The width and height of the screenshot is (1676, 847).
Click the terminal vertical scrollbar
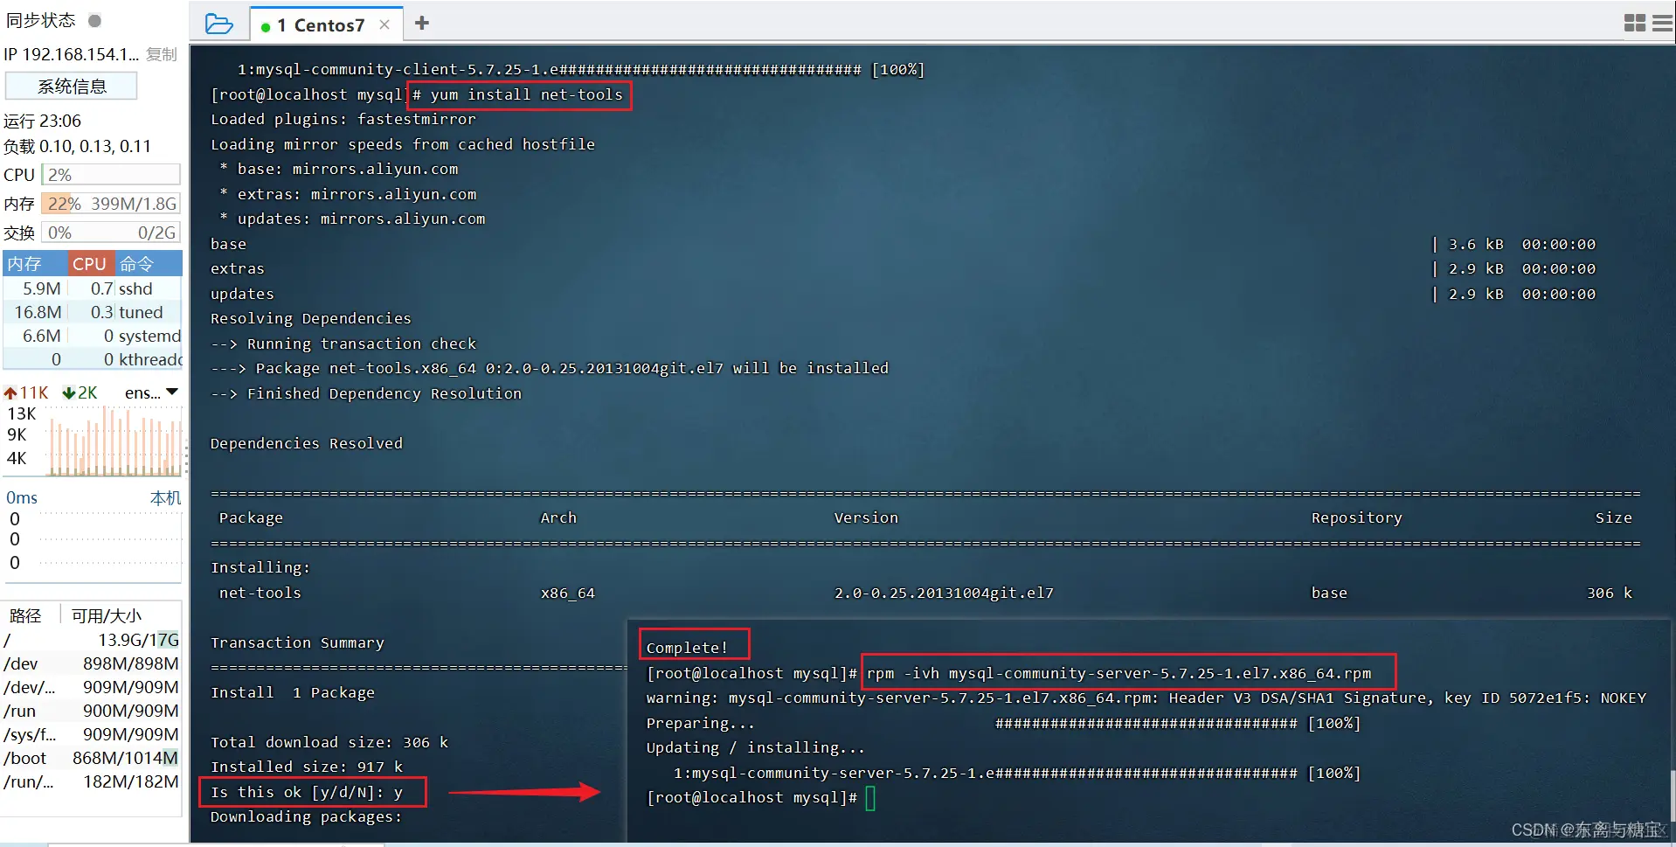click(1672, 795)
